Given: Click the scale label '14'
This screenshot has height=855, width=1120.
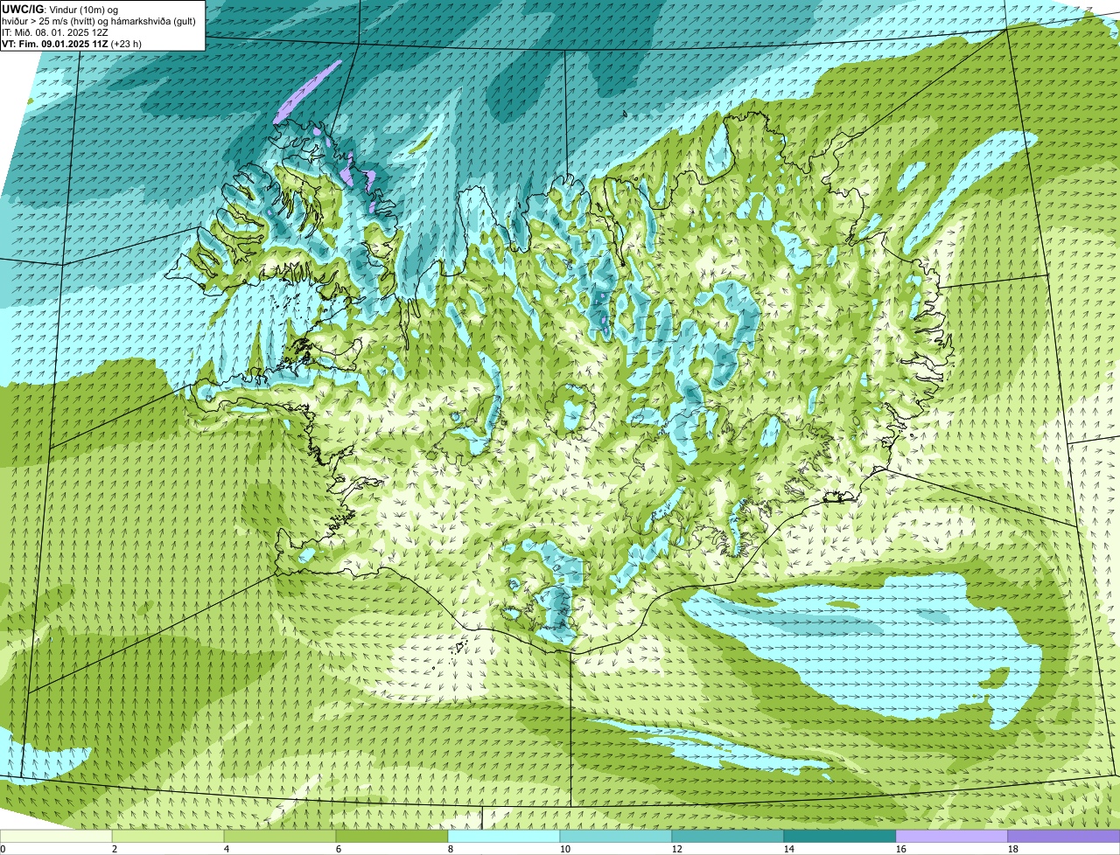Looking at the screenshot, I should [789, 849].
